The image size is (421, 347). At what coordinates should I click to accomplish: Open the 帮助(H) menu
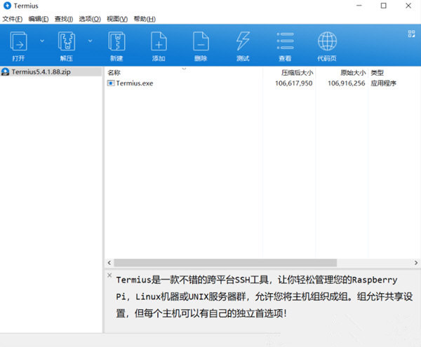click(144, 18)
